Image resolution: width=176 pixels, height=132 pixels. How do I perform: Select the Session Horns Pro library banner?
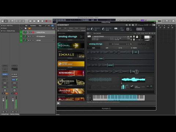[x=71, y=82]
